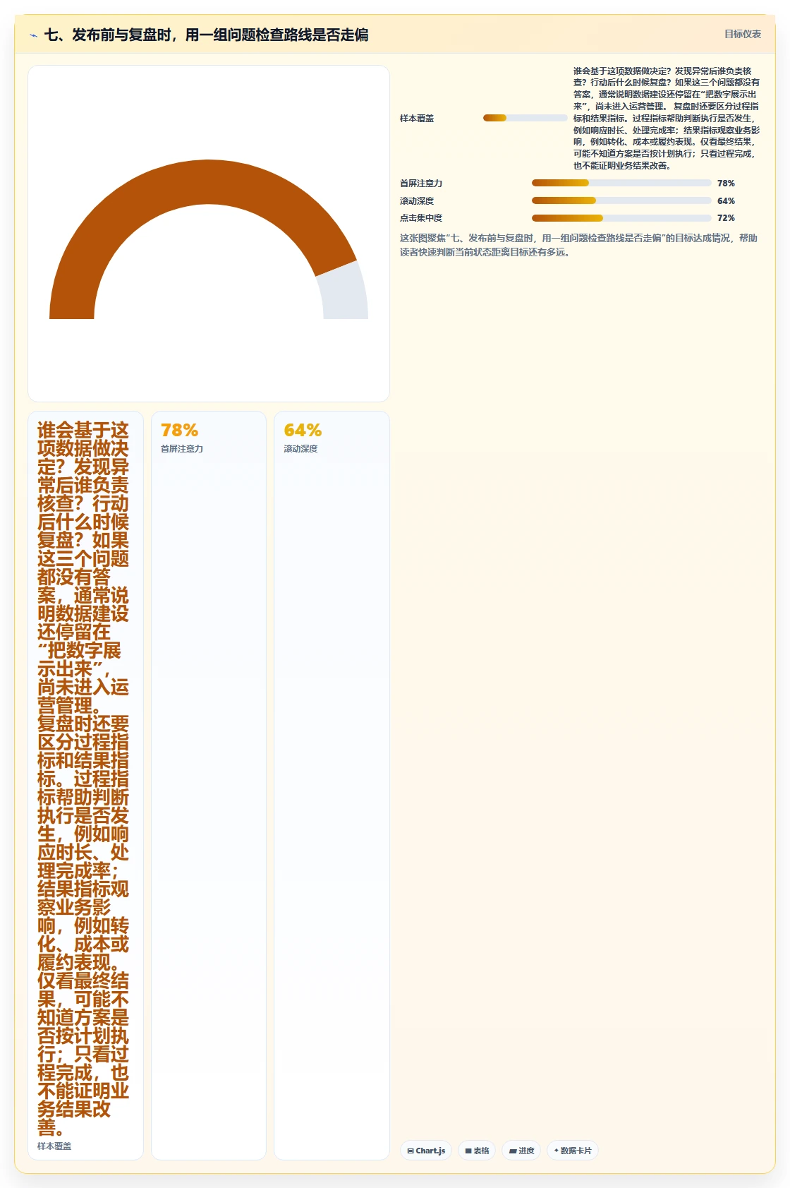Click the large orange text in first card
The height and width of the screenshot is (1188, 790).
click(x=83, y=778)
